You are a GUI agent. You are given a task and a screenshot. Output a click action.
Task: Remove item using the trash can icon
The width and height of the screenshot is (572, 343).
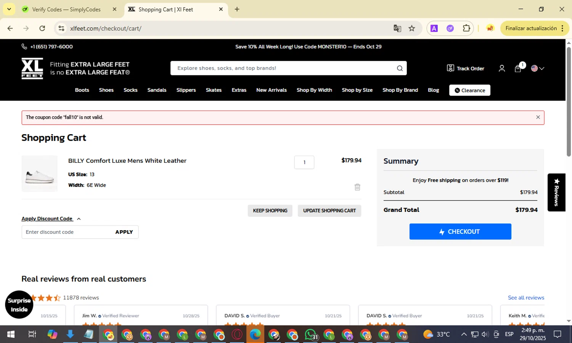pyautogui.click(x=357, y=187)
